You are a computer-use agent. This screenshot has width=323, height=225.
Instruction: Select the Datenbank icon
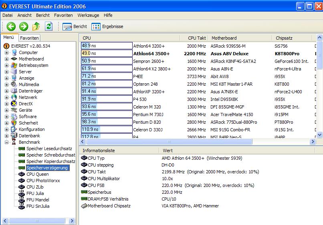click(14, 136)
